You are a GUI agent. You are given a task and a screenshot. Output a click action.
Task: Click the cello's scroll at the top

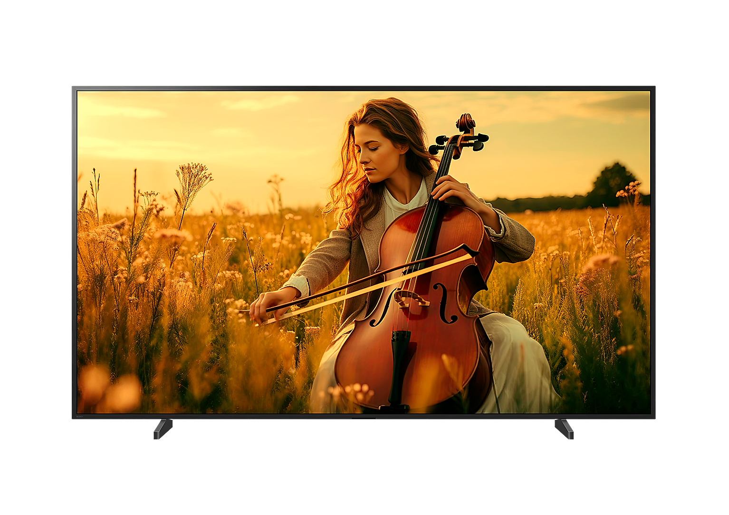click(x=465, y=123)
